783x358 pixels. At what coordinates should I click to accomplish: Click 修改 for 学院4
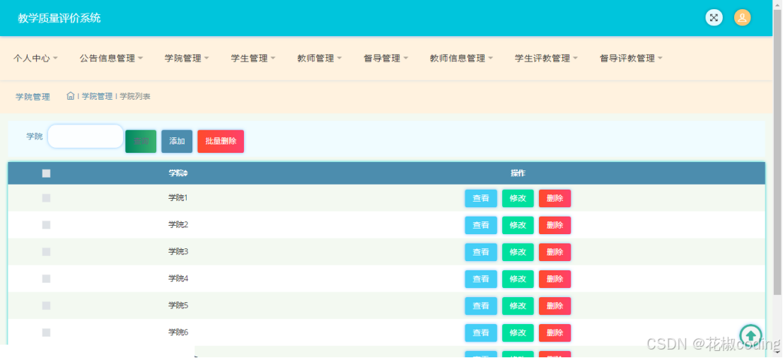(518, 279)
